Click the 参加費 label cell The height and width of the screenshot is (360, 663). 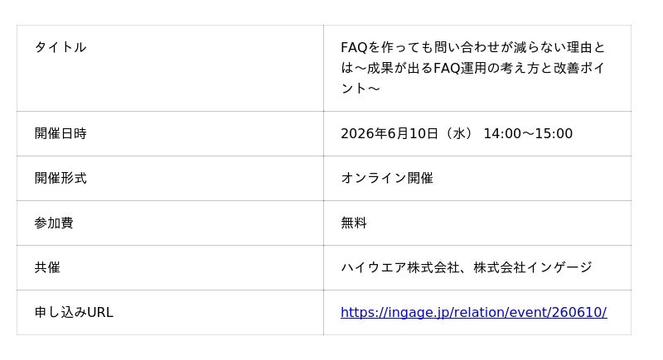point(170,223)
